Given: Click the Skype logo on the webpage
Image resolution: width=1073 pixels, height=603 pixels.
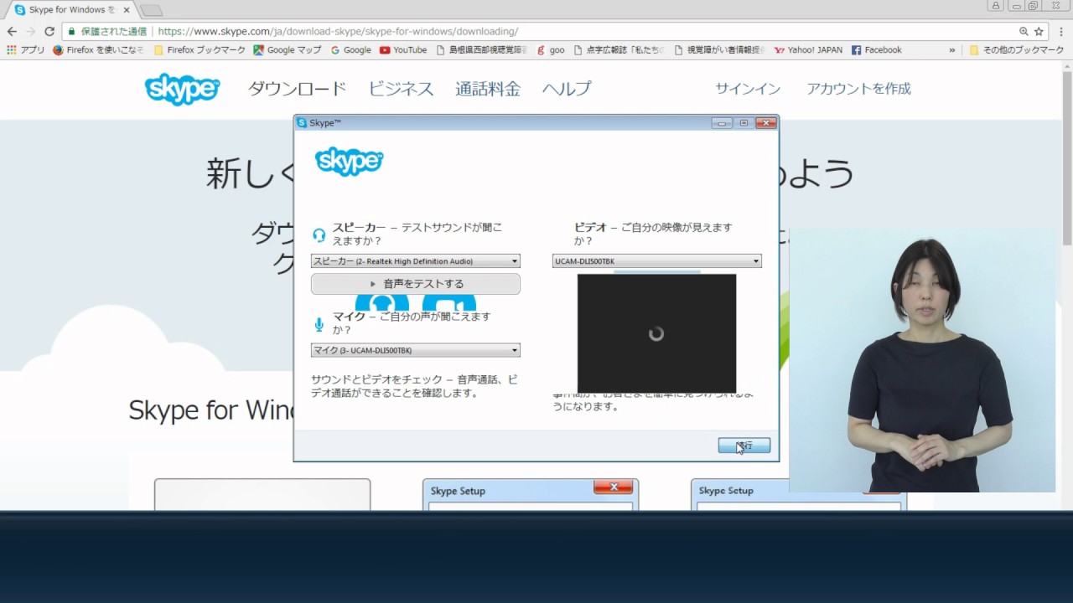Looking at the screenshot, I should [182, 89].
